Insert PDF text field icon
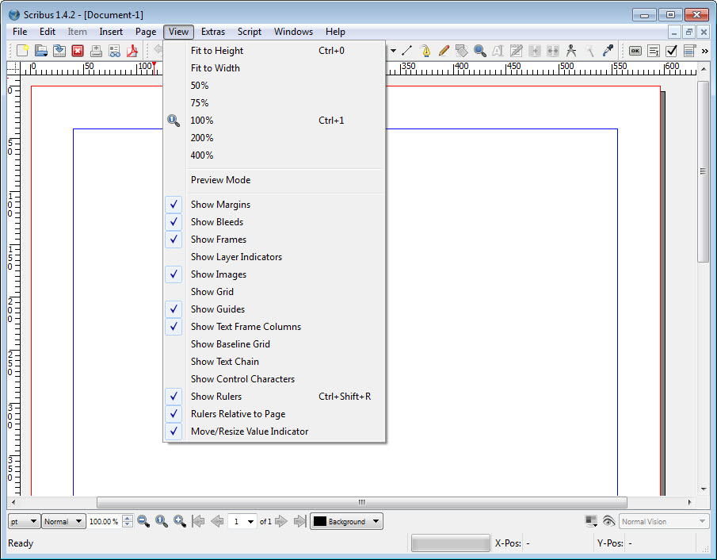The height and width of the screenshot is (560, 717). coord(654,50)
